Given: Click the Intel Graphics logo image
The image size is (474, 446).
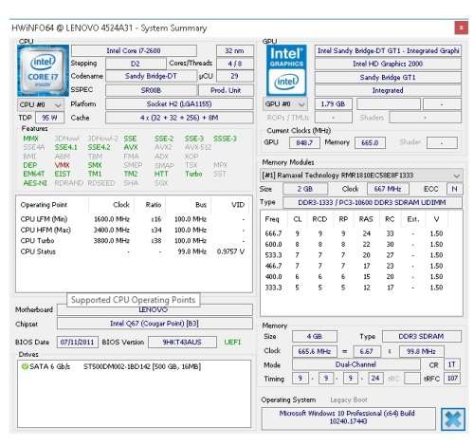Looking at the screenshot, I should [x=286, y=70].
